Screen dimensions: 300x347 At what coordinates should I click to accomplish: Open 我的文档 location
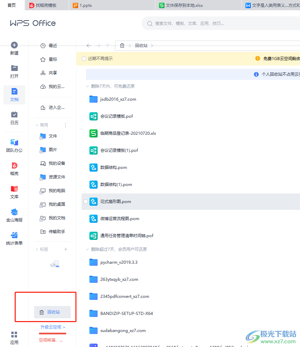pos(53,218)
